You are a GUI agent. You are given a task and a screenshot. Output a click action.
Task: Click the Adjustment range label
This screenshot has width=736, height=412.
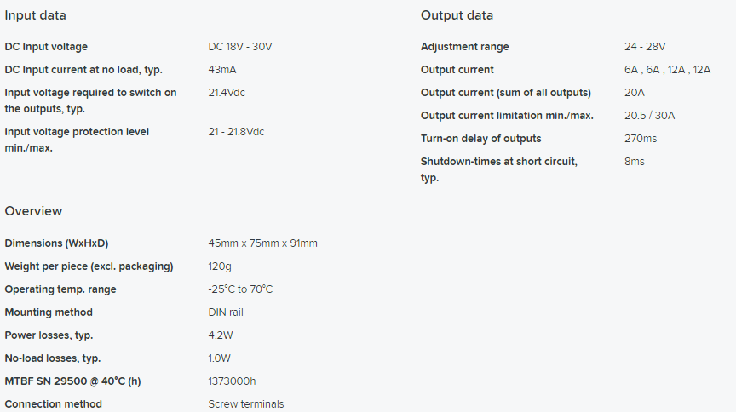coord(465,47)
